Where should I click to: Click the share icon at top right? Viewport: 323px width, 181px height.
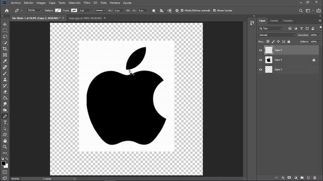[318, 11]
